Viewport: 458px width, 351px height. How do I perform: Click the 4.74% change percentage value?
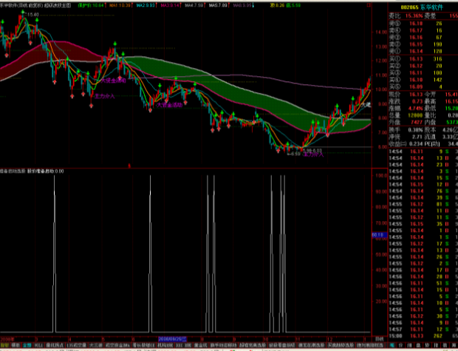click(416, 108)
